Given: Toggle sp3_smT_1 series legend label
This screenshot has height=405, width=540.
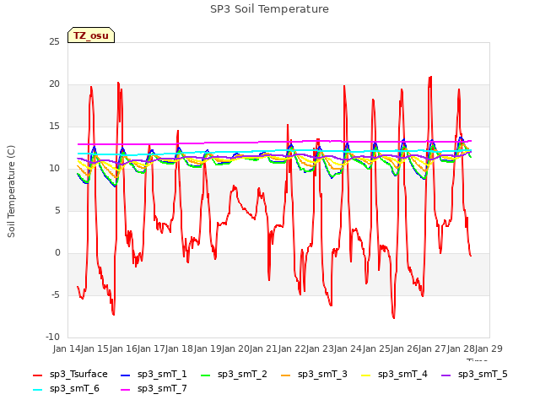Looking at the screenshot, I should [162, 375].
